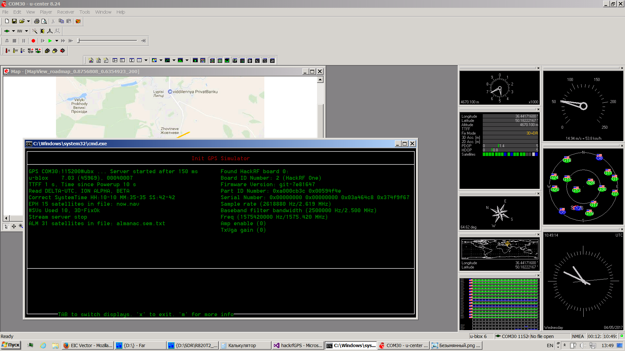Click the Пуск start button
This screenshot has height=351, width=625.
point(11,345)
